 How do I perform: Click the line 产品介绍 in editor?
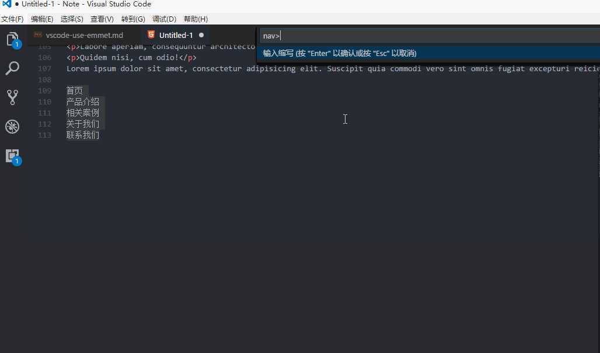tap(83, 102)
